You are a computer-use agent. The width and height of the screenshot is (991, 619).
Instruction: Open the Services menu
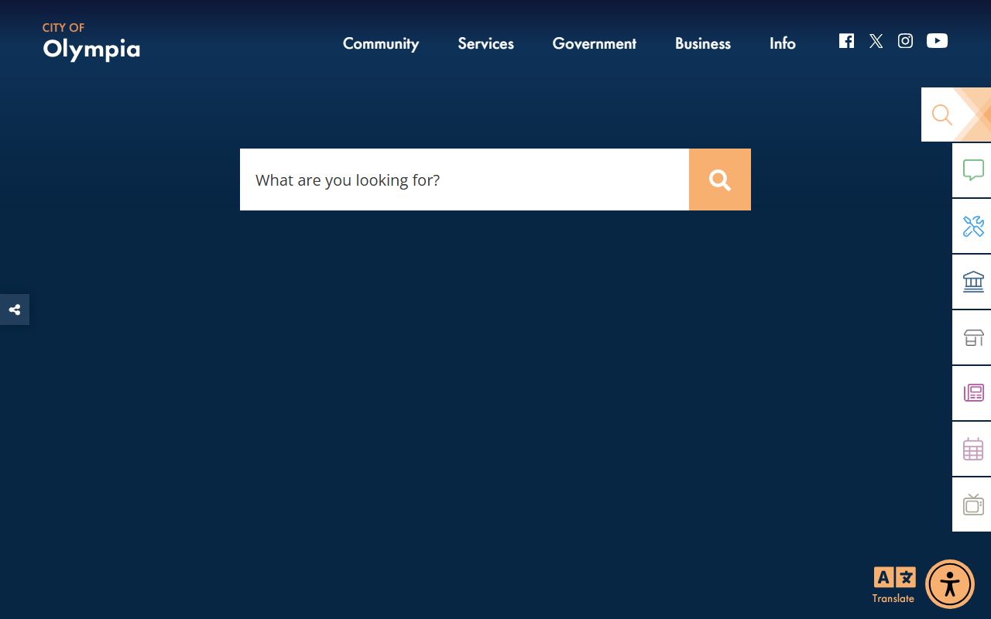(485, 43)
